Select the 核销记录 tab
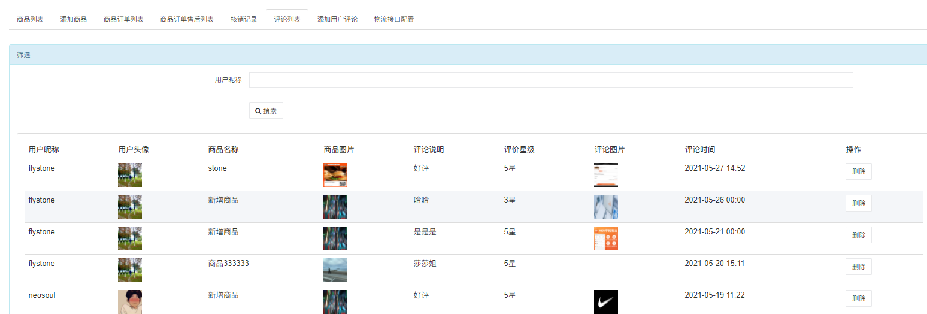This screenshot has width=927, height=314. [x=244, y=19]
